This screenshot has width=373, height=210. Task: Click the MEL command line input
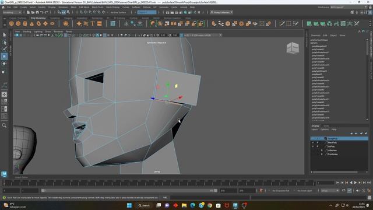click(x=210, y=198)
